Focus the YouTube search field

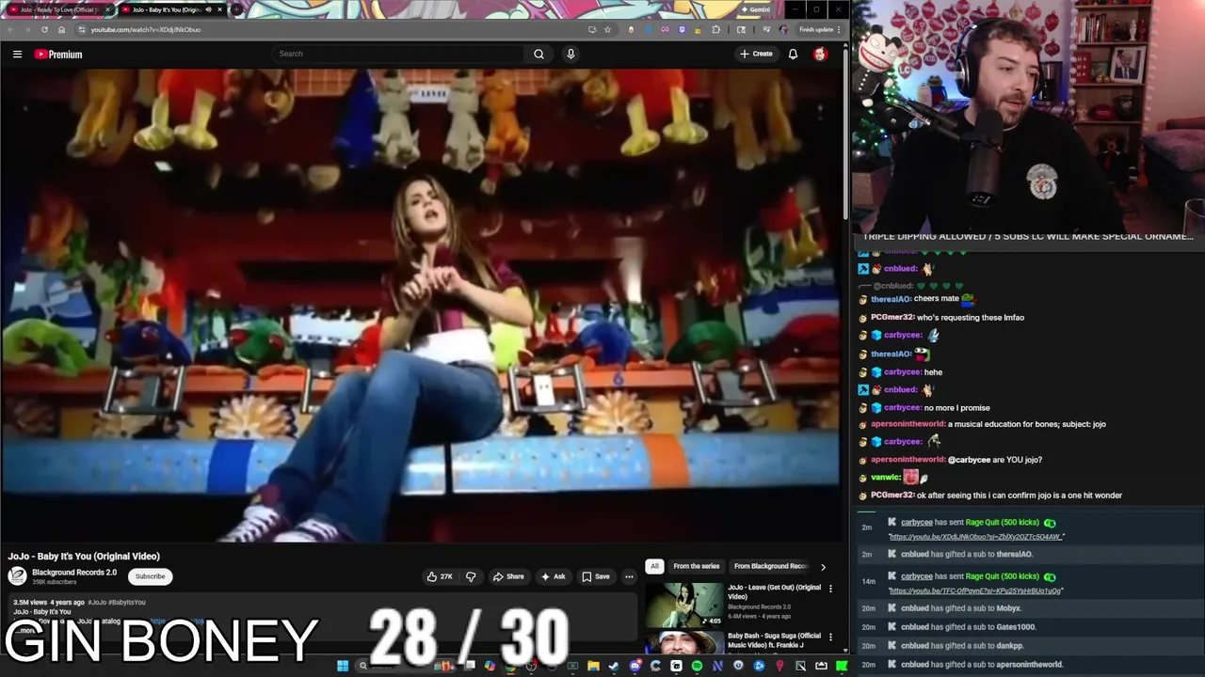point(399,54)
